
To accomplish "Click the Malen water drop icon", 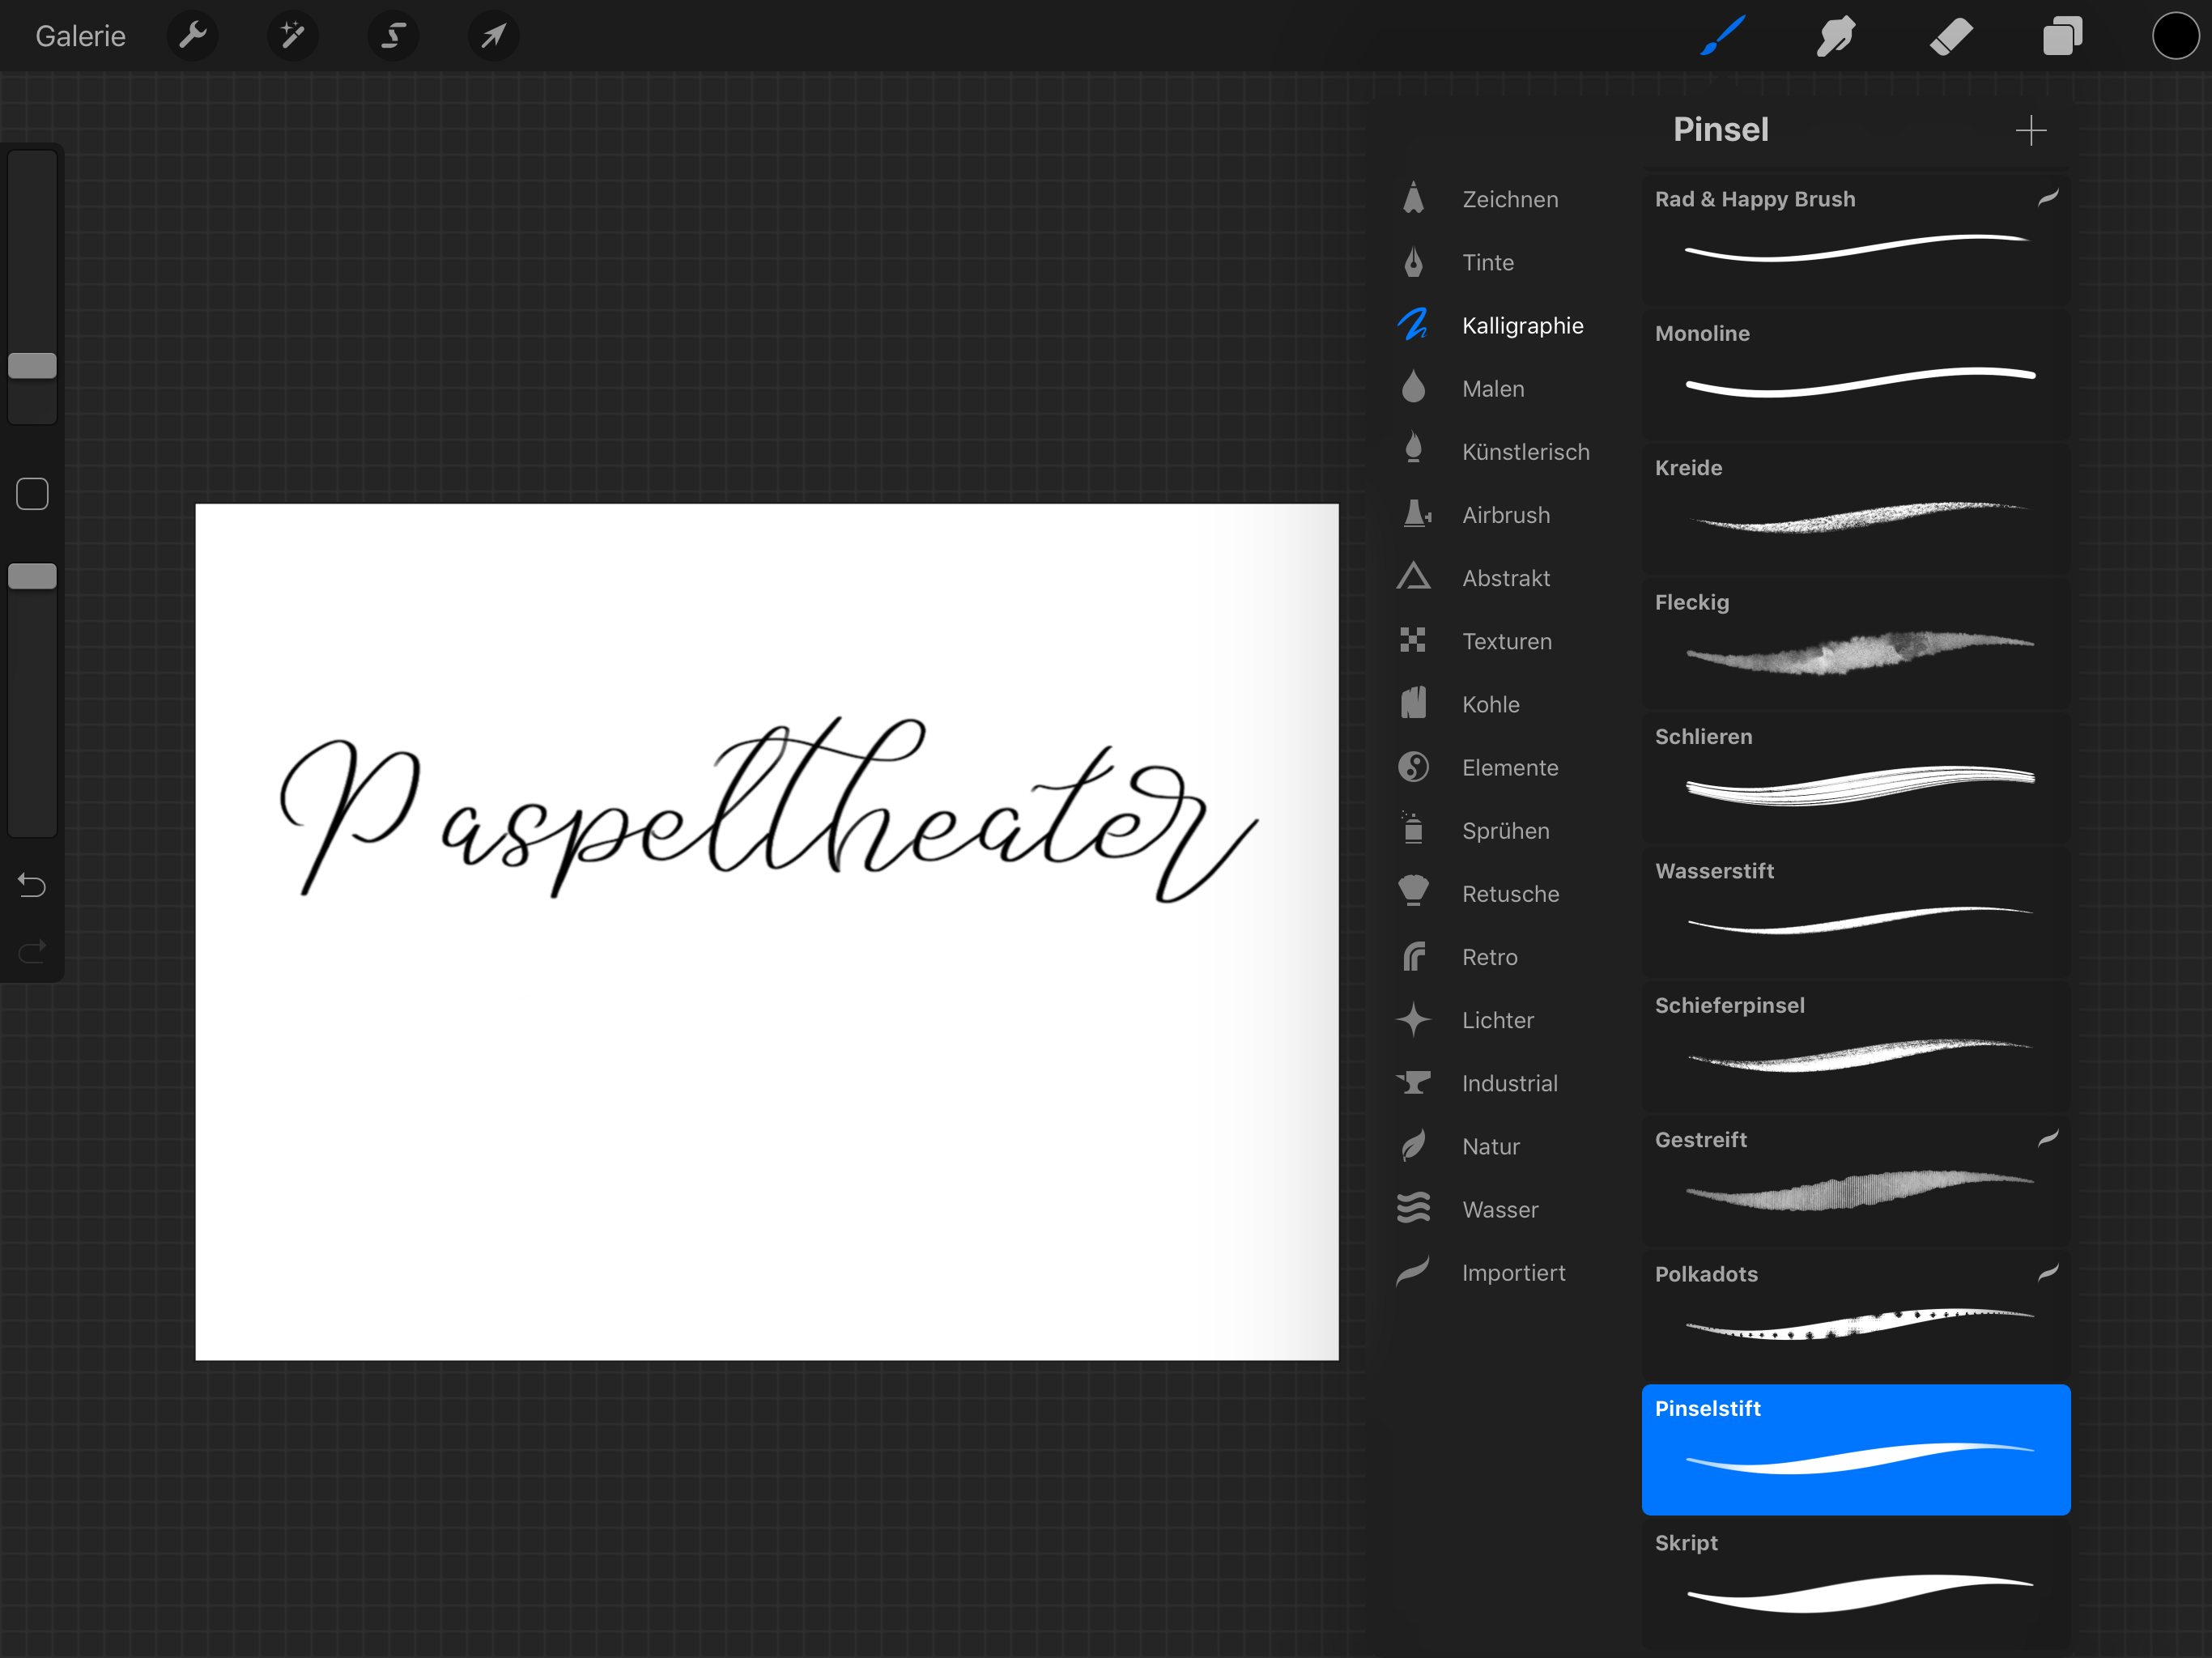I will point(1413,387).
